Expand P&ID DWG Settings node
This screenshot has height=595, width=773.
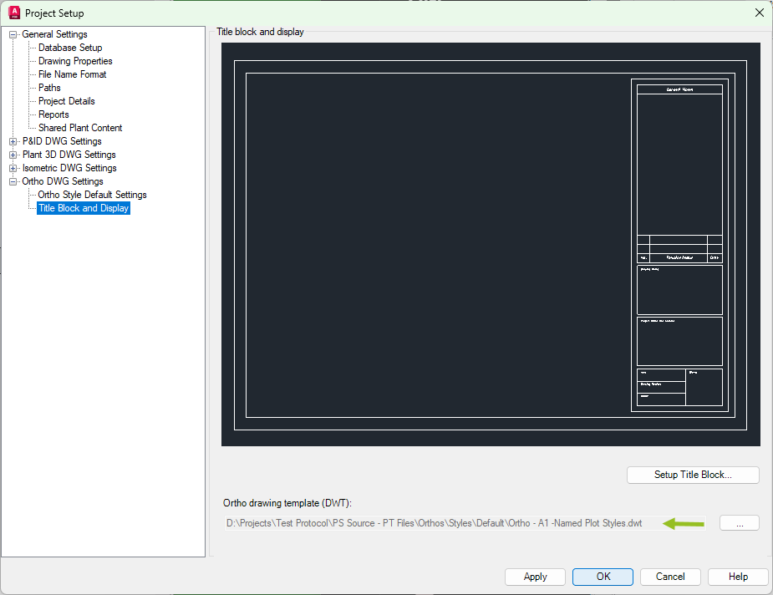point(13,141)
